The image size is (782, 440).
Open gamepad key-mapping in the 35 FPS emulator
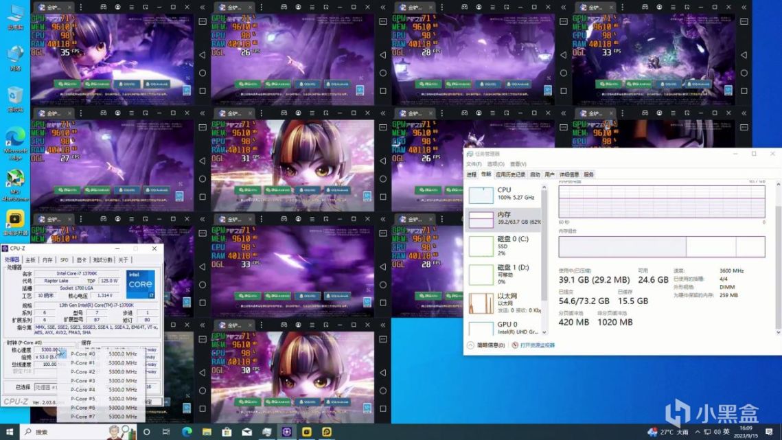(x=103, y=8)
